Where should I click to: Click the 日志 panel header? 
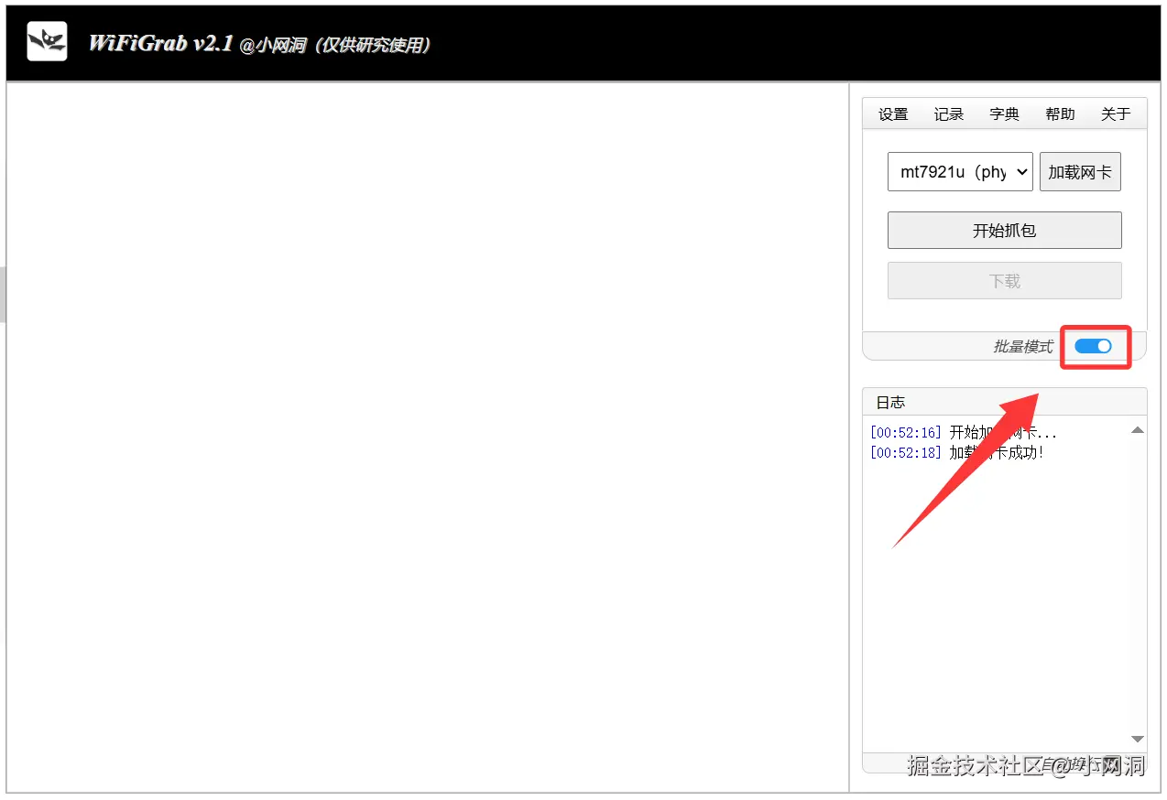point(1005,402)
